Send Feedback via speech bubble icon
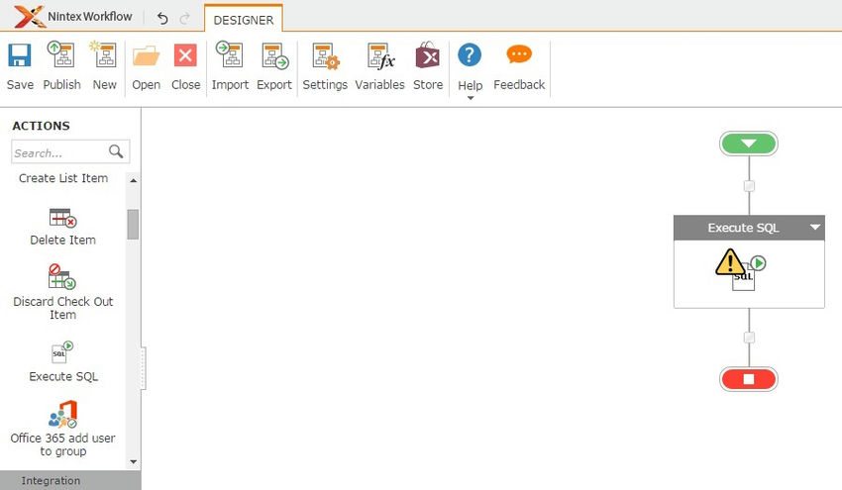Screen dimensions: 842x490 pyautogui.click(x=519, y=54)
